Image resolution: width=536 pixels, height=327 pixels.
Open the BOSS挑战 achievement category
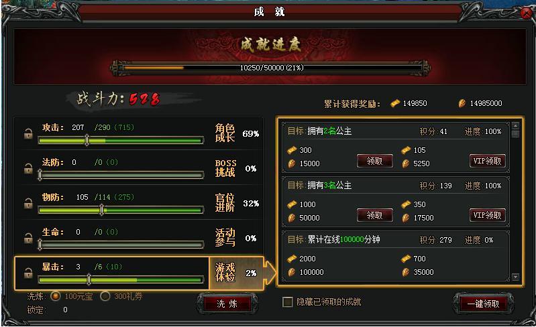(225, 168)
